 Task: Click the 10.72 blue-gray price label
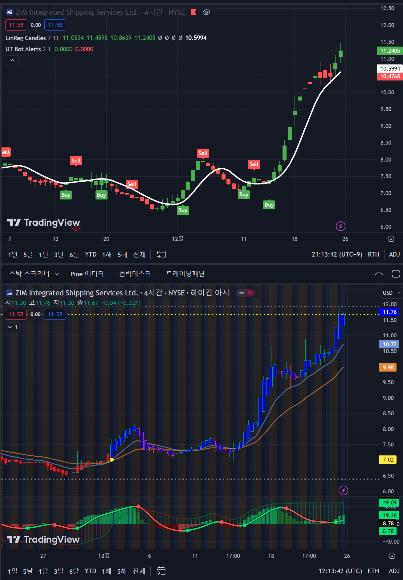tap(389, 344)
